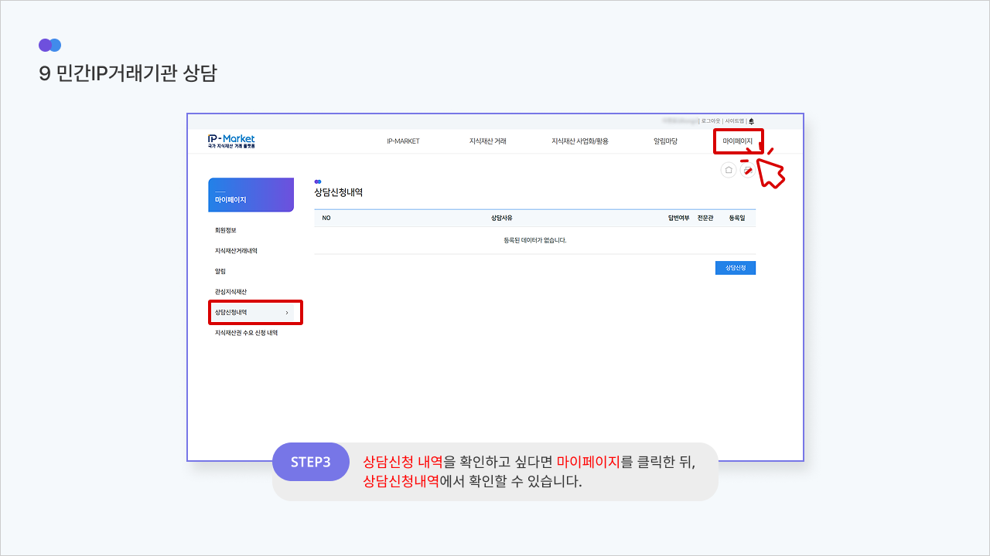Click the chevron arrow on 상담신청내역

point(287,313)
